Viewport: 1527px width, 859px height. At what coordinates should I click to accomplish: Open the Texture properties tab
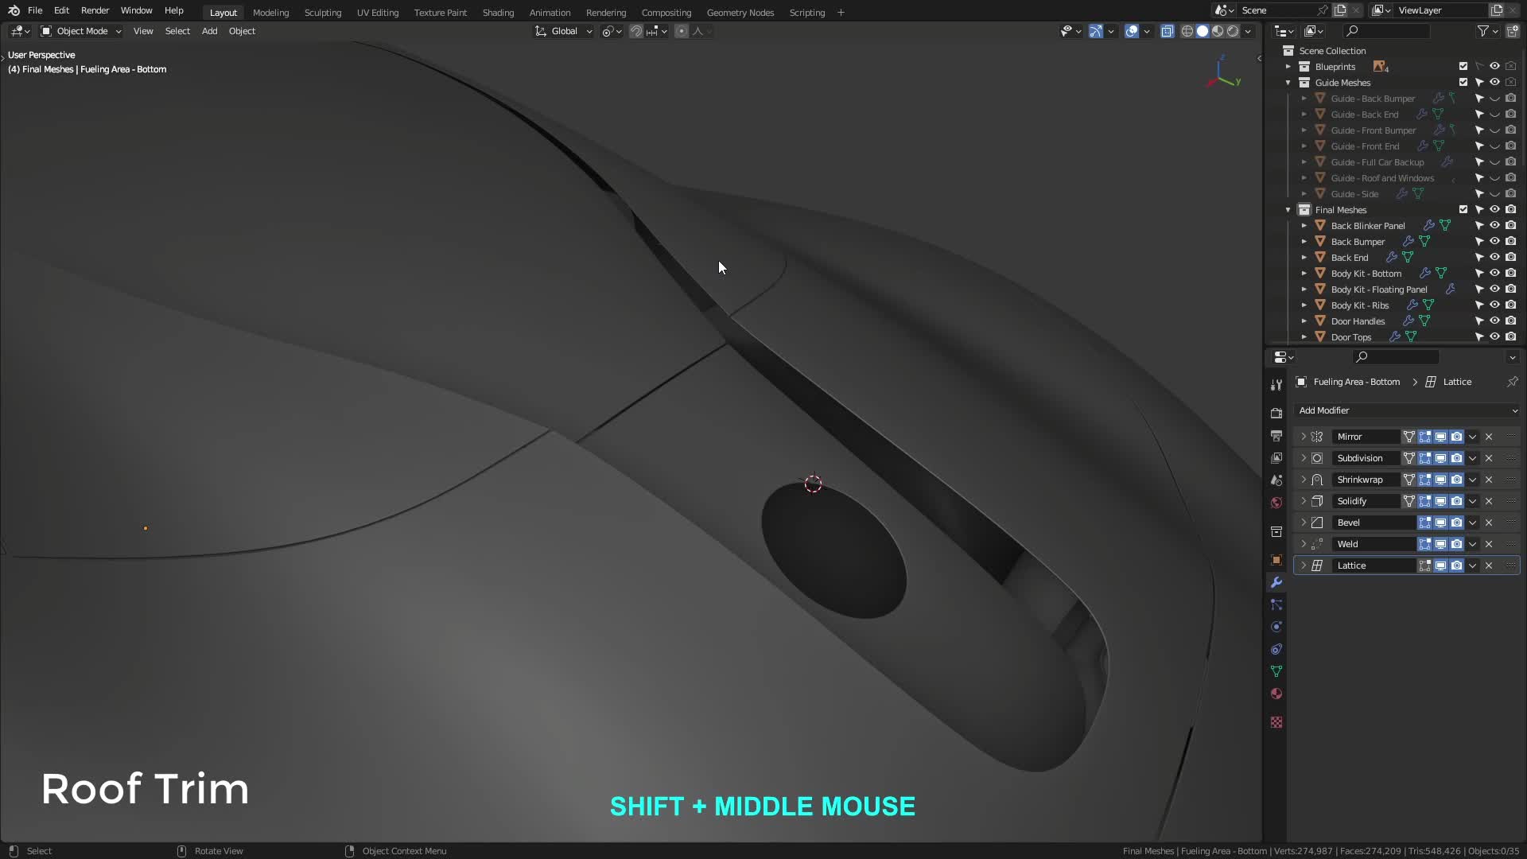(1276, 722)
